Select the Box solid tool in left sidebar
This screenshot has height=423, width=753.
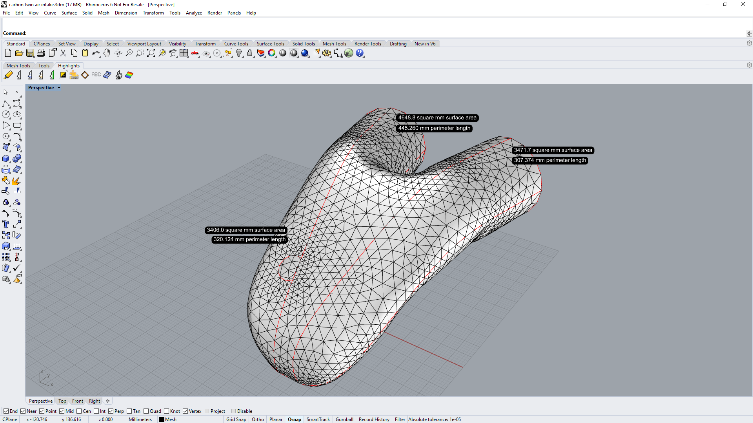tap(6, 159)
